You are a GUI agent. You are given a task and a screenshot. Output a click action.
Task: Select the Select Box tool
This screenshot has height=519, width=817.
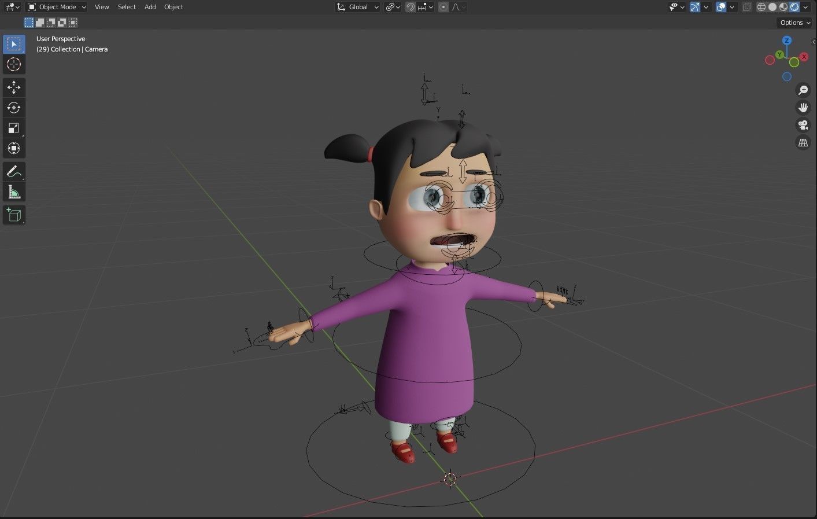14,44
